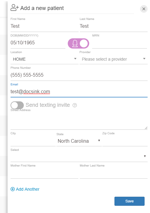Click the add patient person icon
Screen dimensions: 150x213
point(14,8)
